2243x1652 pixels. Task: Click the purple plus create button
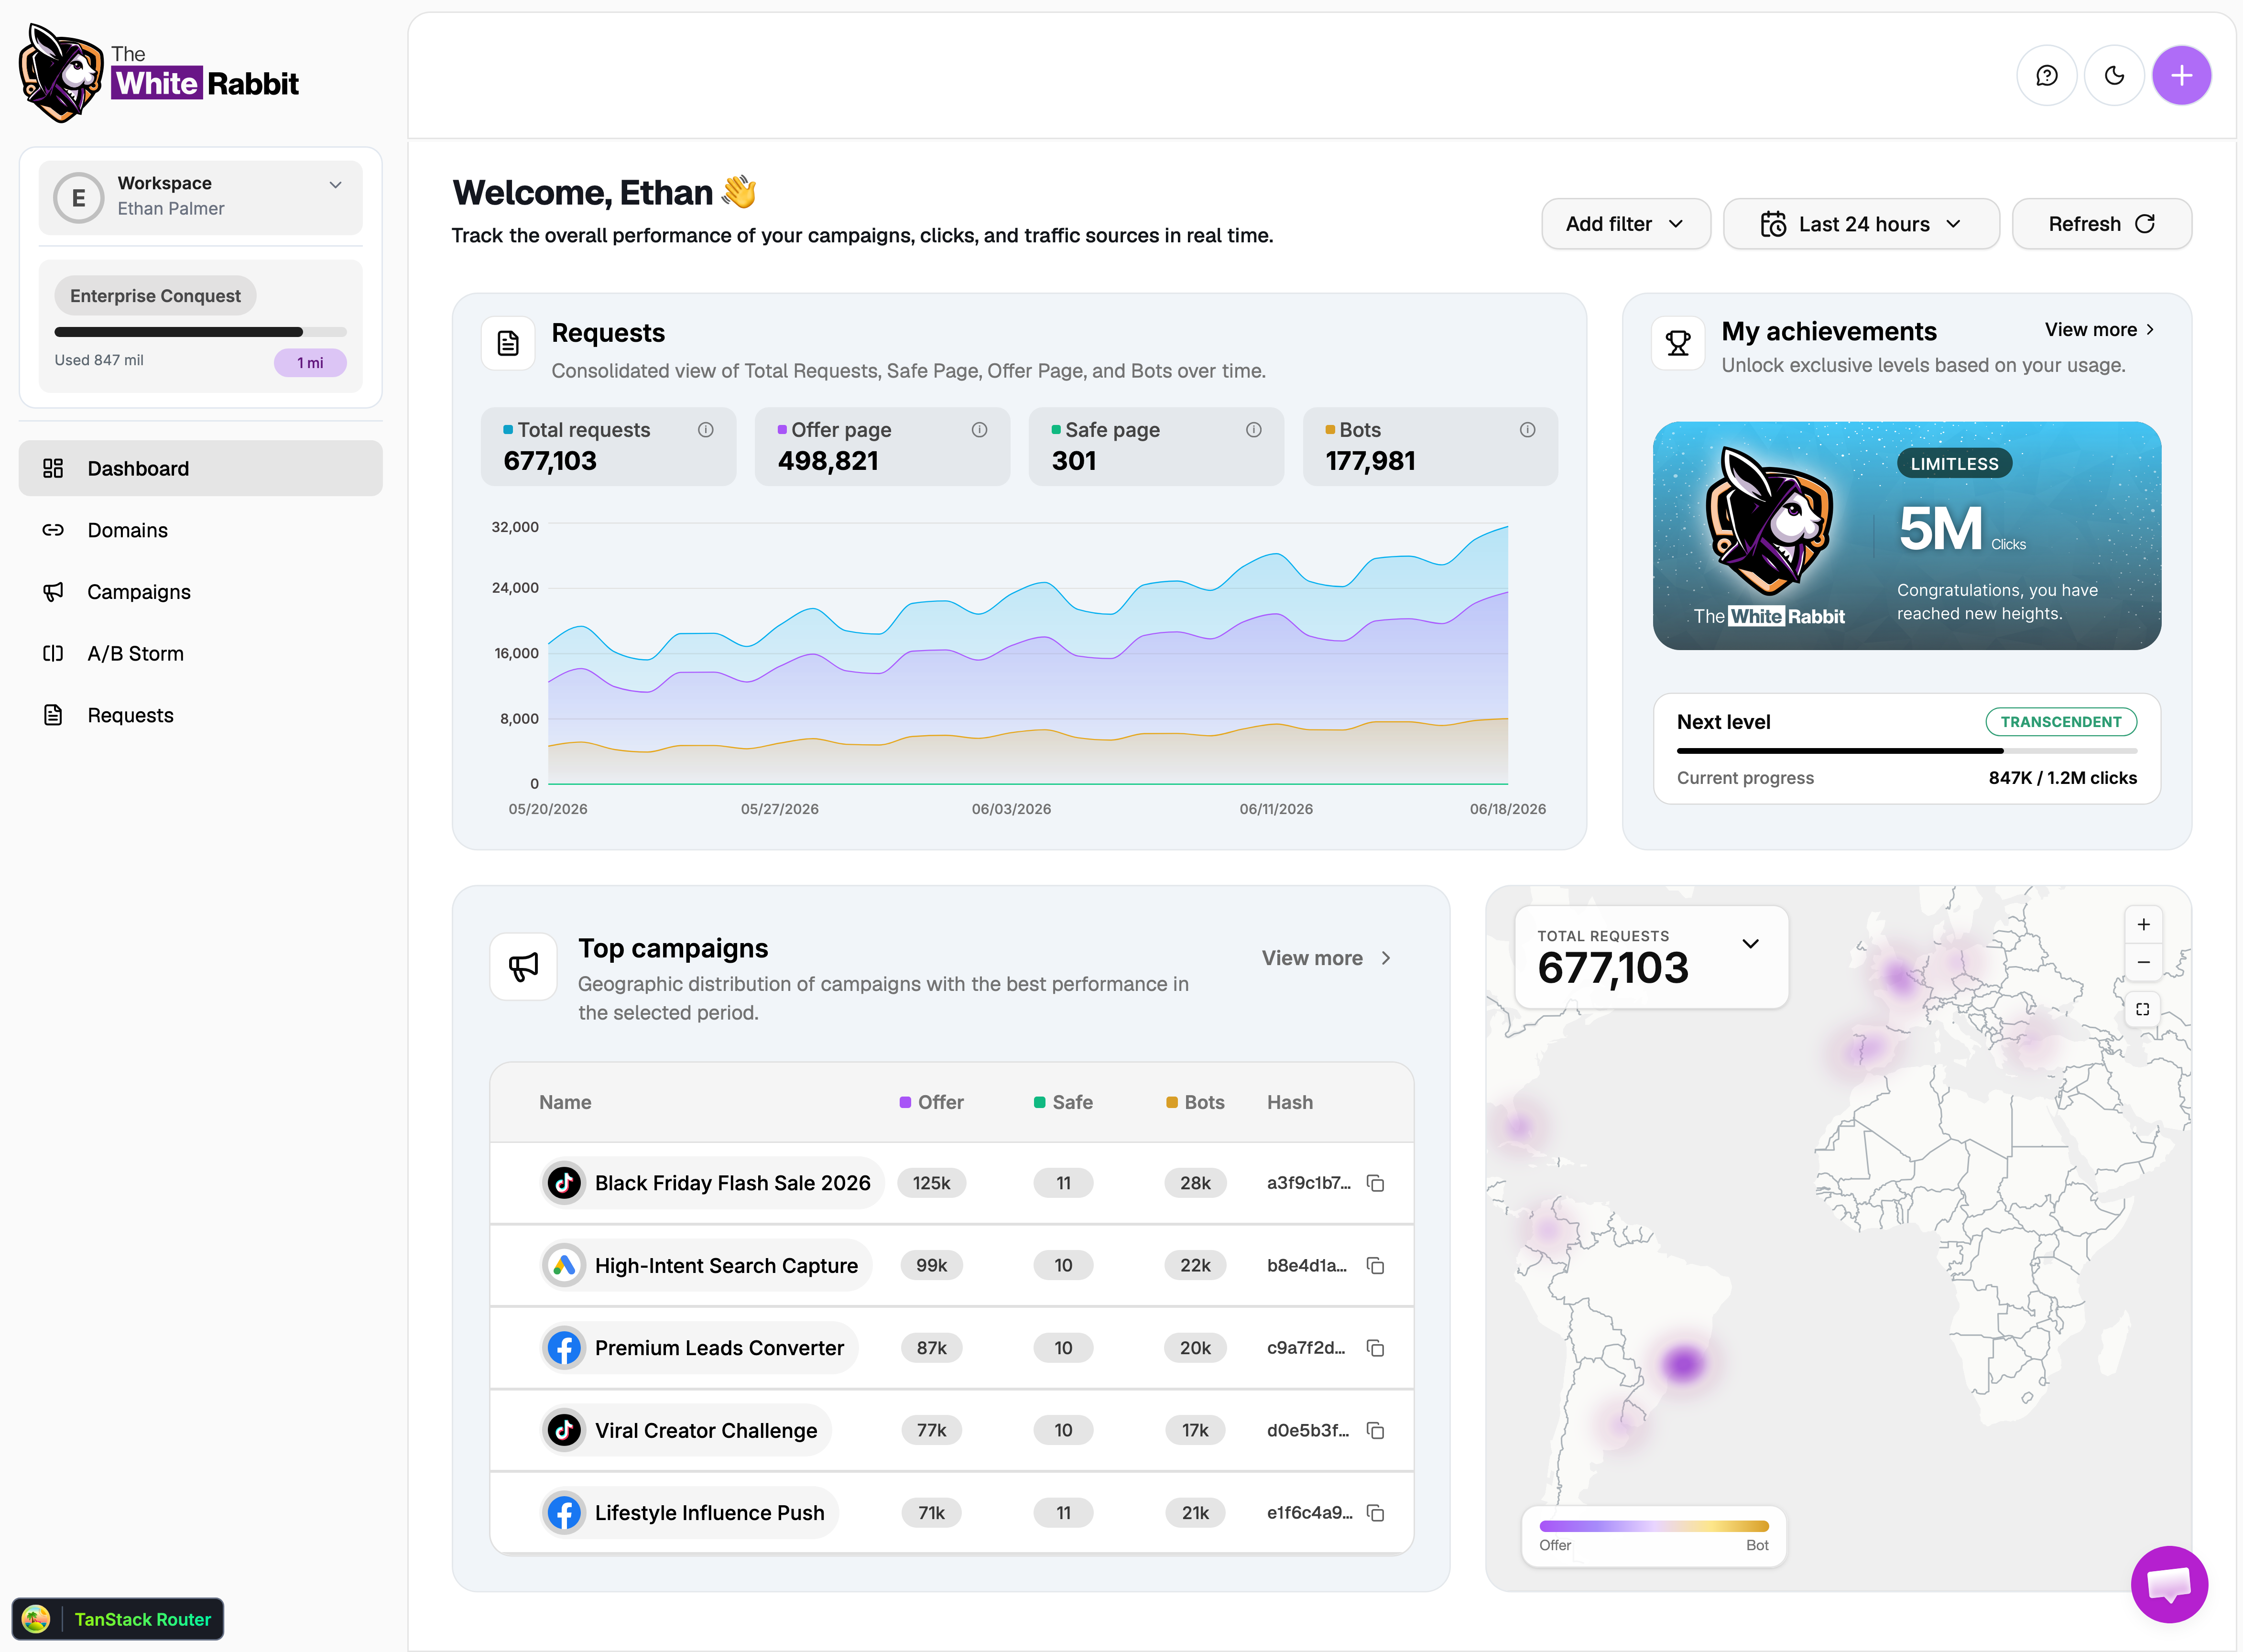(x=2181, y=76)
